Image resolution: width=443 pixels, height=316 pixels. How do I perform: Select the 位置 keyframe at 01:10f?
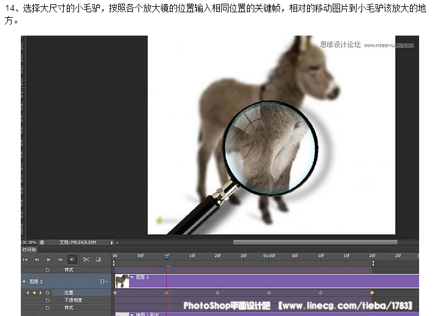(320, 293)
